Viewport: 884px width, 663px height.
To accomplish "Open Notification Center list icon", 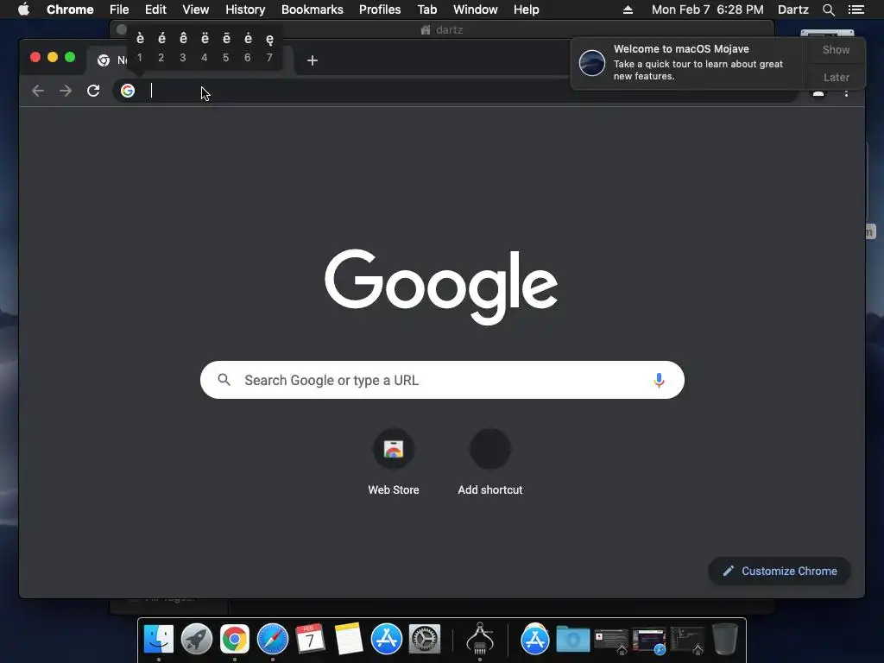I will [856, 9].
